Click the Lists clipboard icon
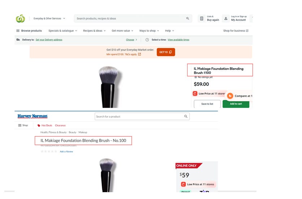 pyautogui.click(x=202, y=18)
